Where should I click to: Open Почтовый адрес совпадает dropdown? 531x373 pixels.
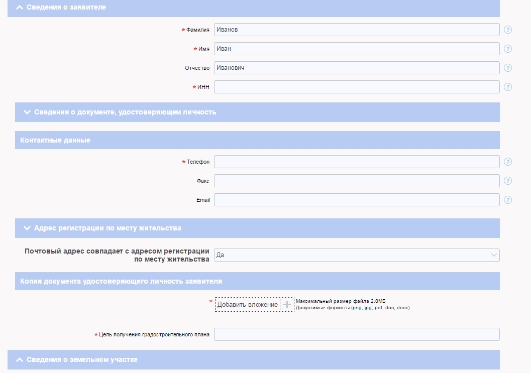[357, 255]
